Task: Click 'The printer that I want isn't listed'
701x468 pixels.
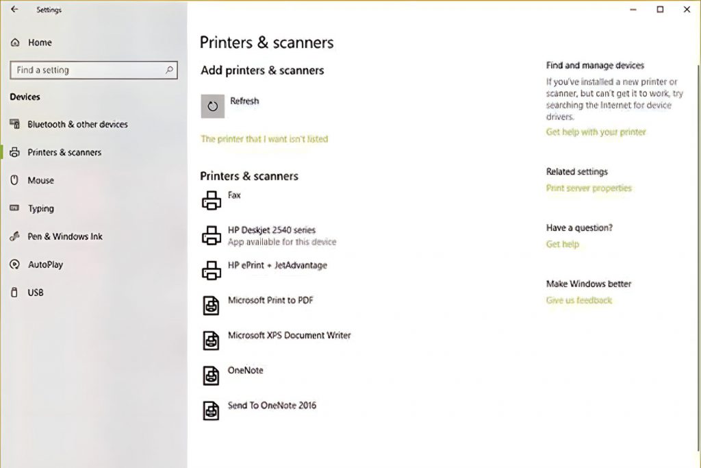Action: point(264,139)
